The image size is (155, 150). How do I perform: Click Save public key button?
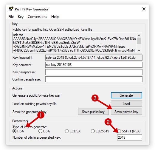pos(93,112)
